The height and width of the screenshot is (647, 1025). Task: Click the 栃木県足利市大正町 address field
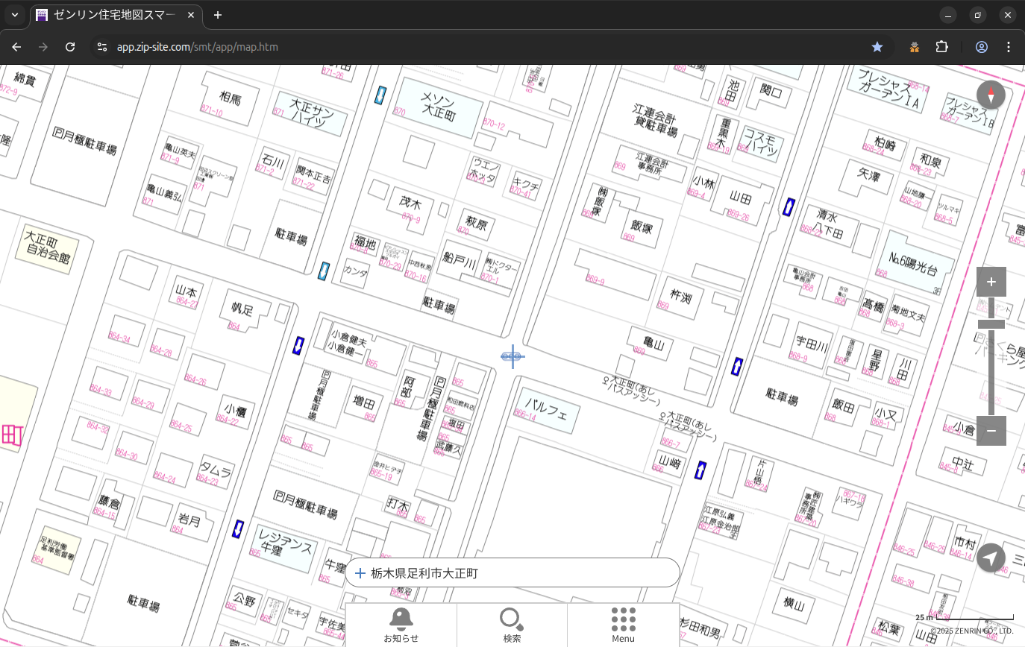[512, 573]
